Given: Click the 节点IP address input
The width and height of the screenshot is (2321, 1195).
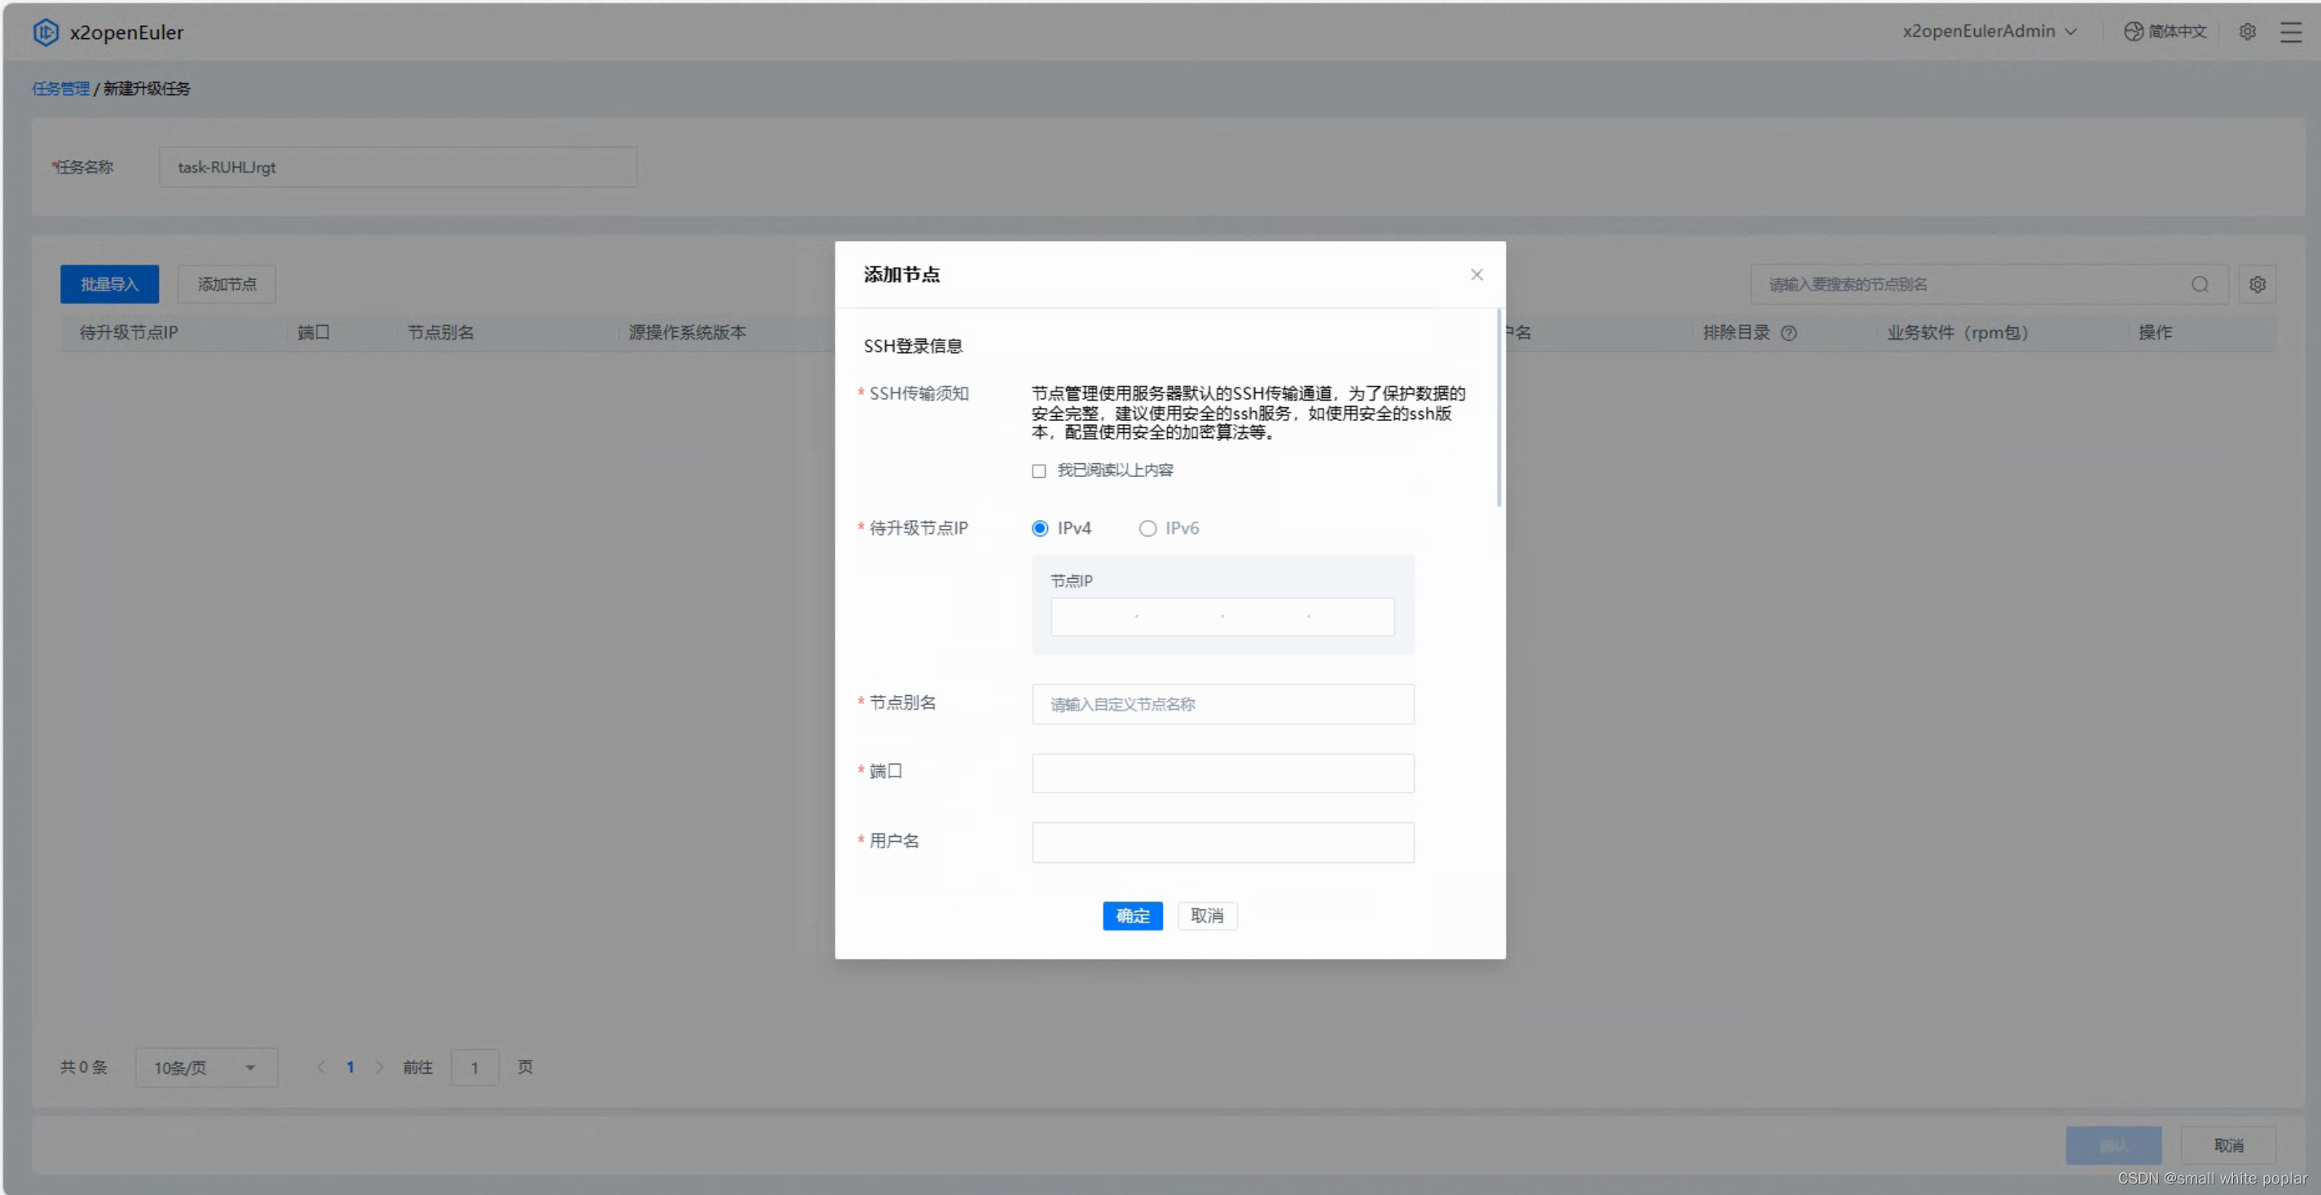Looking at the screenshot, I should click(x=1222, y=617).
